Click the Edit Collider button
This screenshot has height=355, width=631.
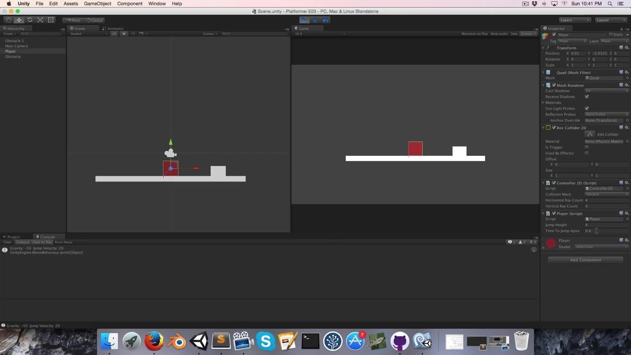click(x=590, y=134)
